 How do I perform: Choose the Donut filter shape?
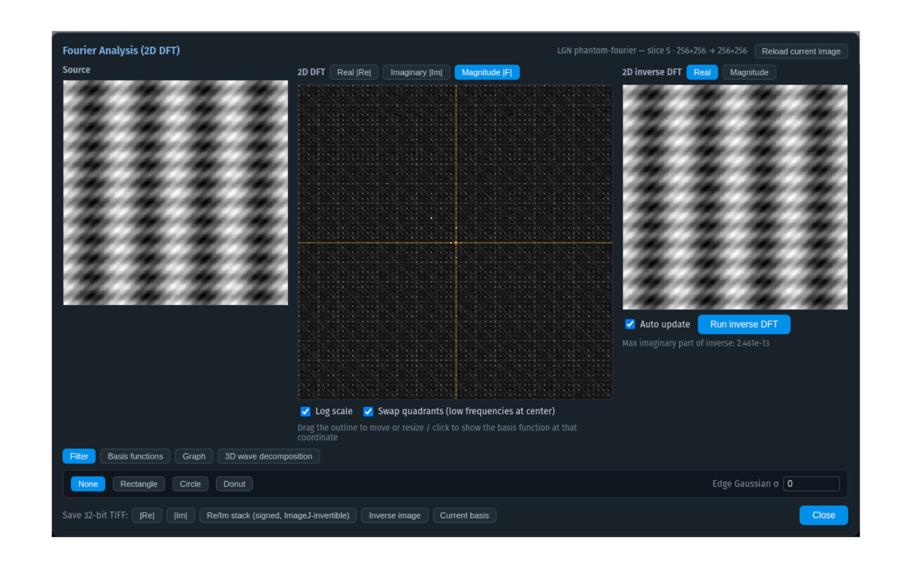234,484
